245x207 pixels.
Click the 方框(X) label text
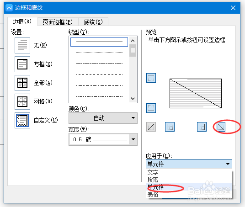point(43,64)
